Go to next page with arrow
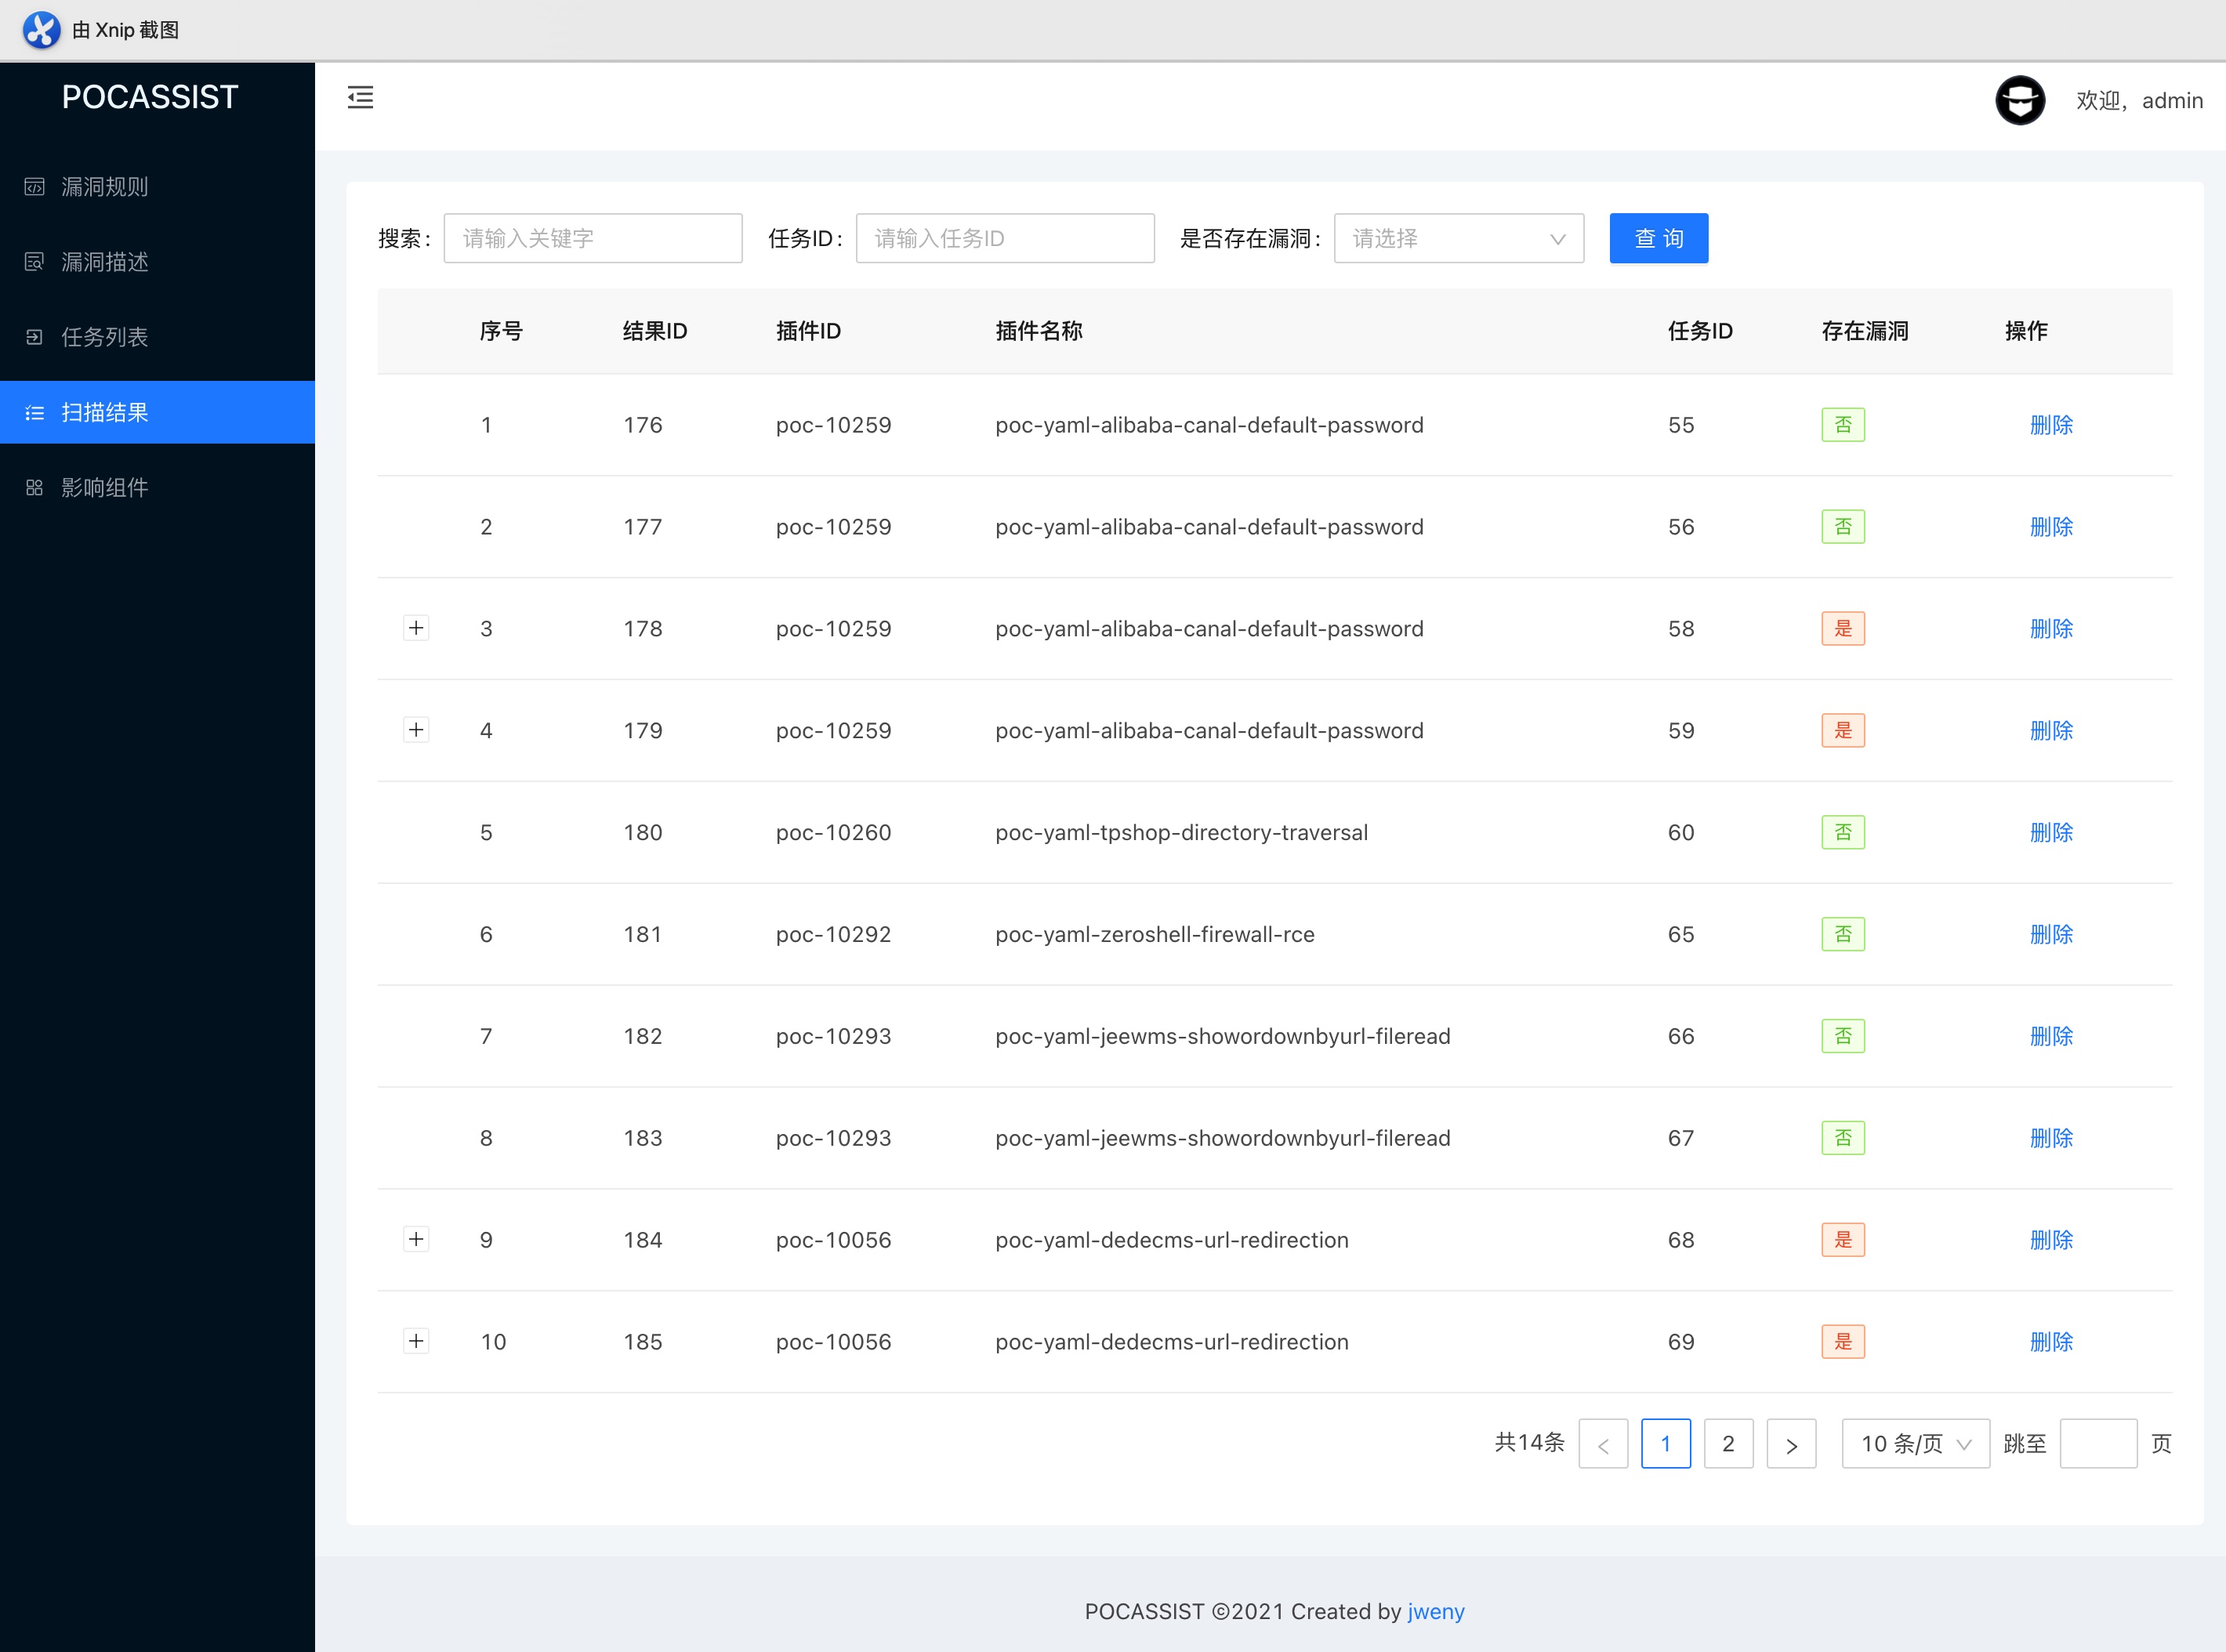 pos(1791,1444)
